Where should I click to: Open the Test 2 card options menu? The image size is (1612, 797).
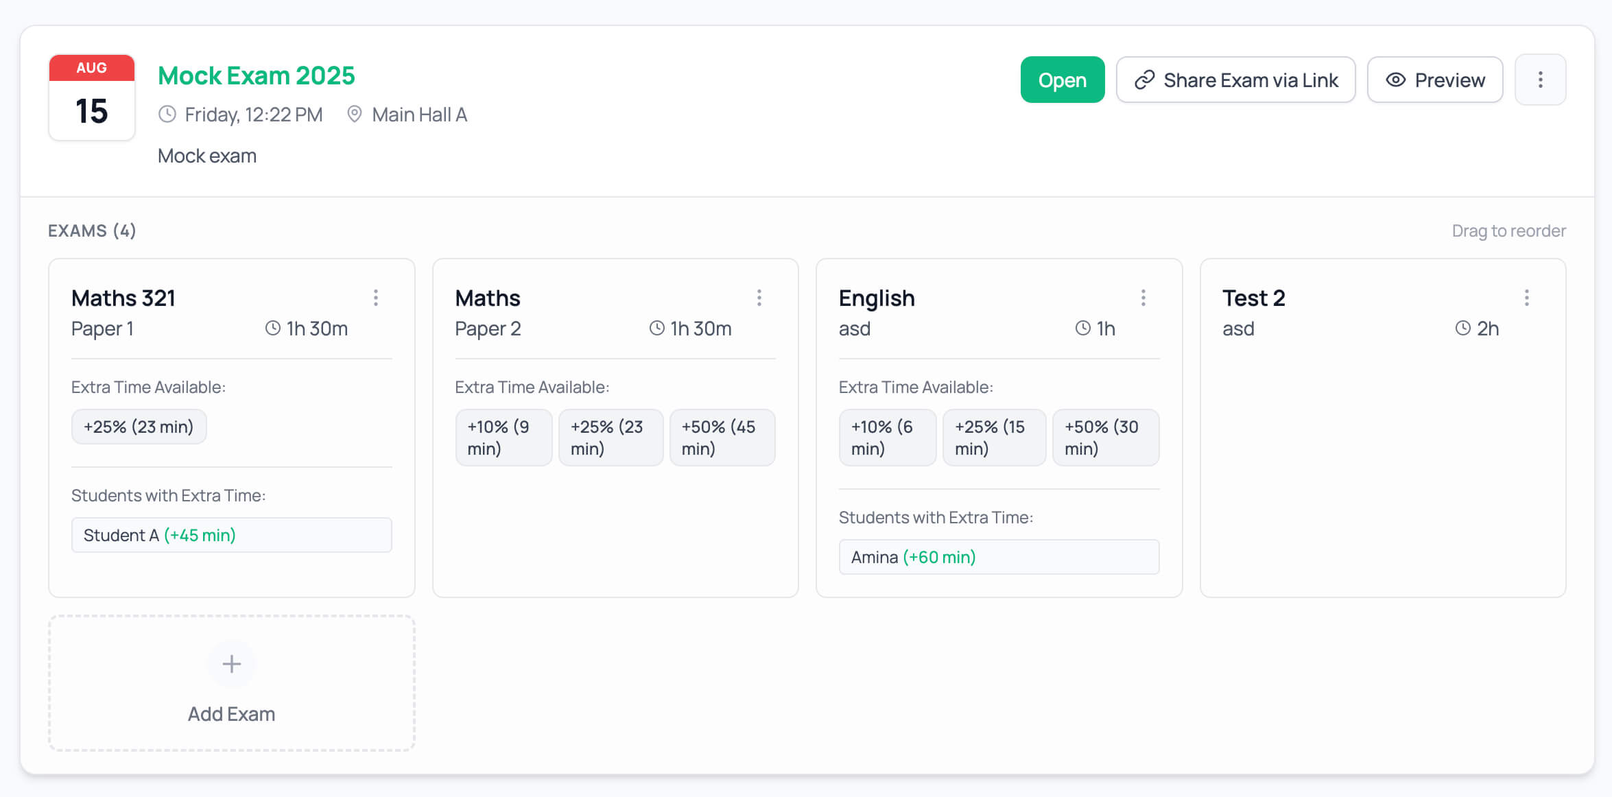coord(1526,298)
